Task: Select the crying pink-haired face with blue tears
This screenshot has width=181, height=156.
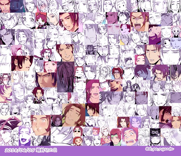Action: click(130, 137)
